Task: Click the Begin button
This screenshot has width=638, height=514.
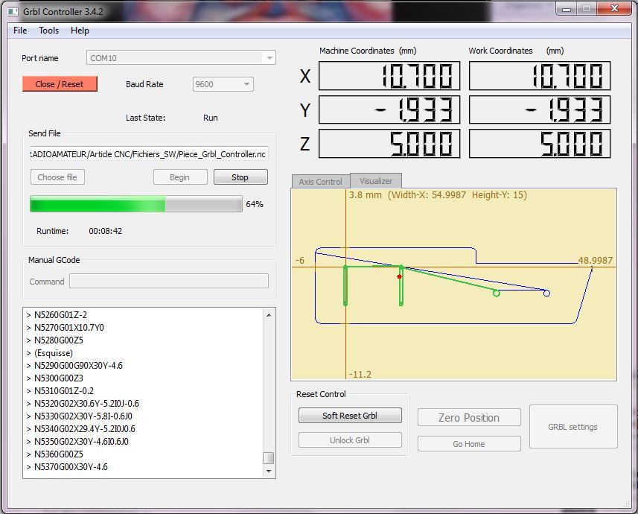Action: click(x=180, y=177)
